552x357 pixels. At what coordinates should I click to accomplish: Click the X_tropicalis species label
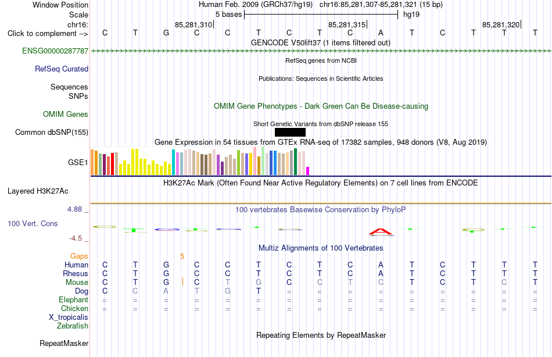[x=69, y=317]
